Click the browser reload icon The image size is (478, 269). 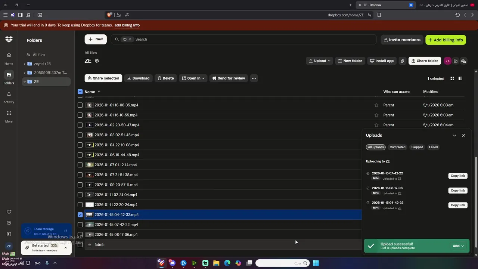[457, 15]
